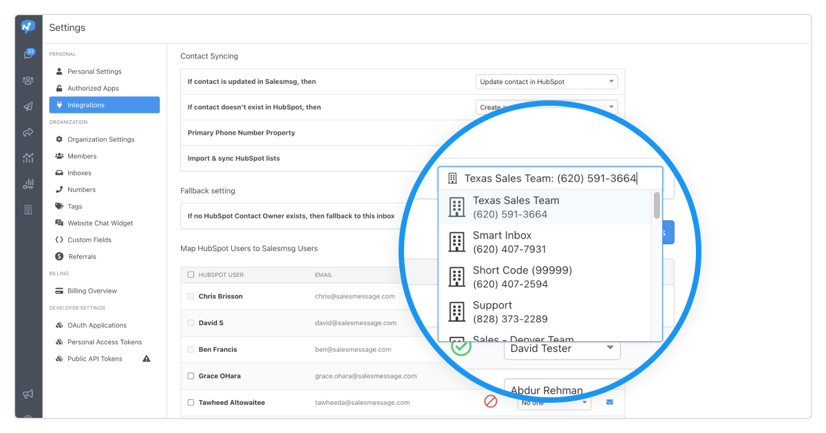Check the Tawheed Altowaitee row checkbox
The height and width of the screenshot is (433, 826).
tap(191, 402)
